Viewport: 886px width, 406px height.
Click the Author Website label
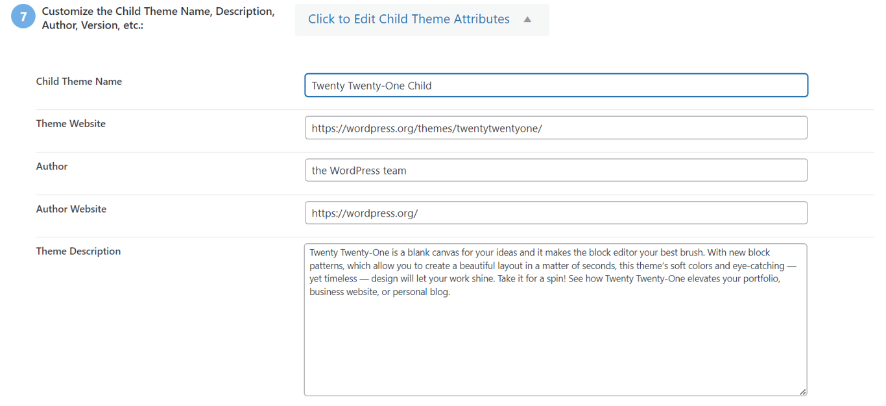[71, 209]
